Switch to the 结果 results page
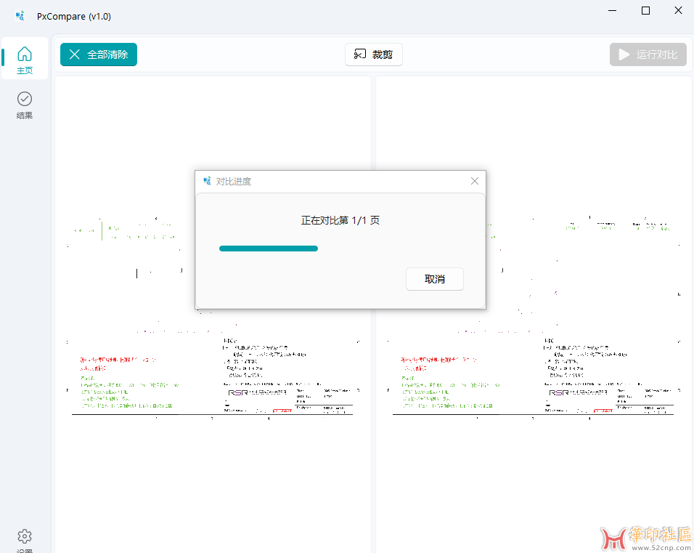694x553 pixels. click(x=25, y=105)
